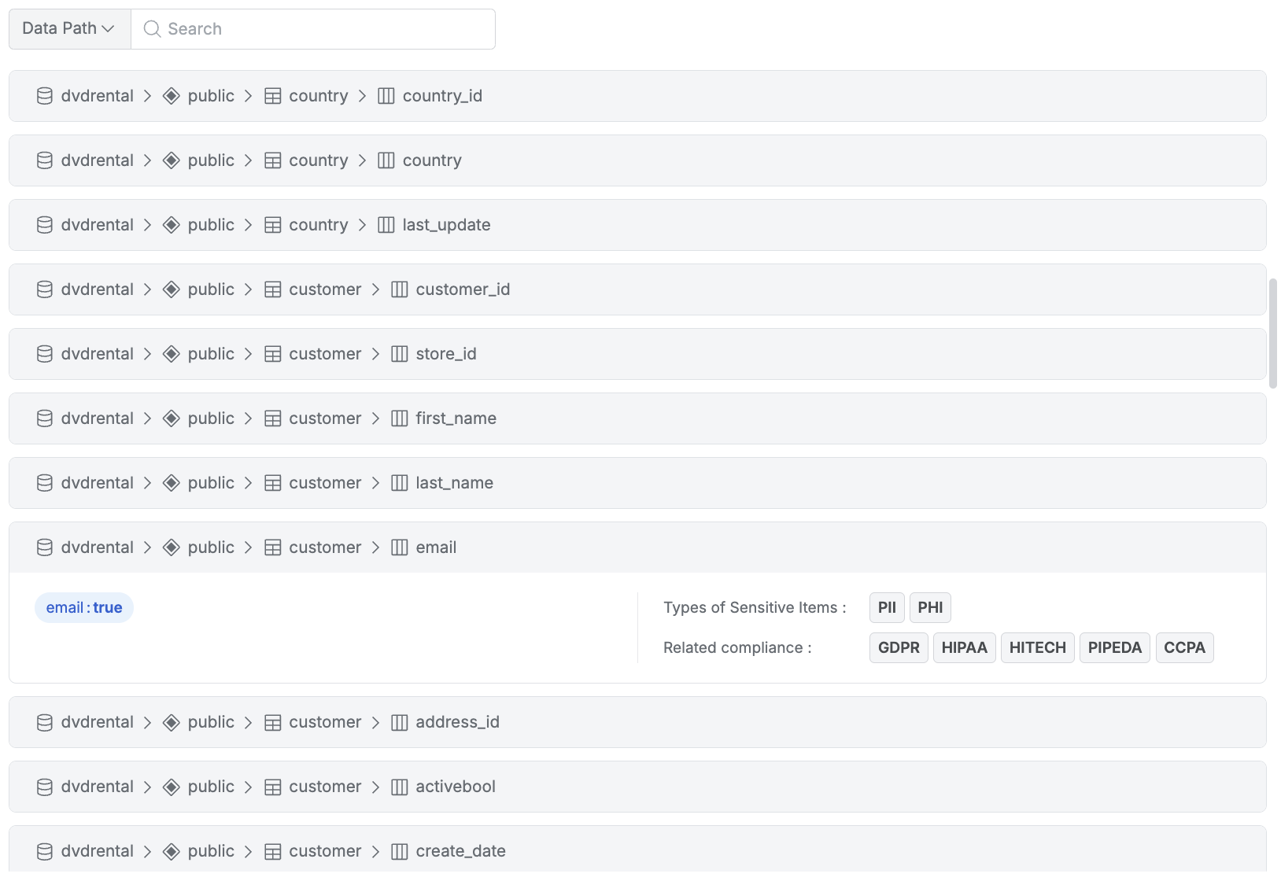Click the CCPA compliance badge

pos(1184,648)
